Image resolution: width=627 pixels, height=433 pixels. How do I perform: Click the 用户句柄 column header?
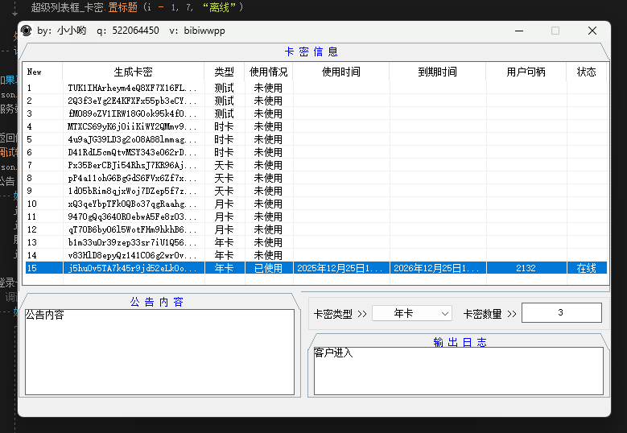point(526,72)
